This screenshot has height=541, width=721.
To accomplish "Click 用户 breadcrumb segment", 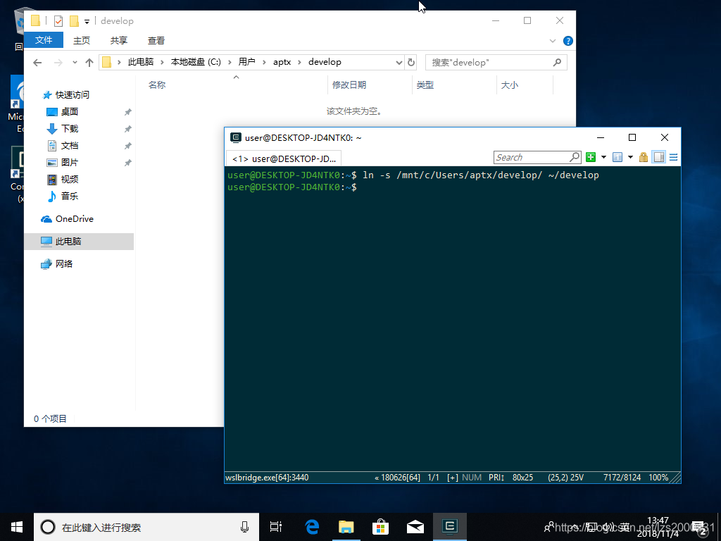I will click(246, 62).
